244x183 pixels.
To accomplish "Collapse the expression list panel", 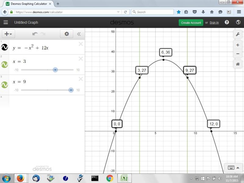I will point(79,34).
